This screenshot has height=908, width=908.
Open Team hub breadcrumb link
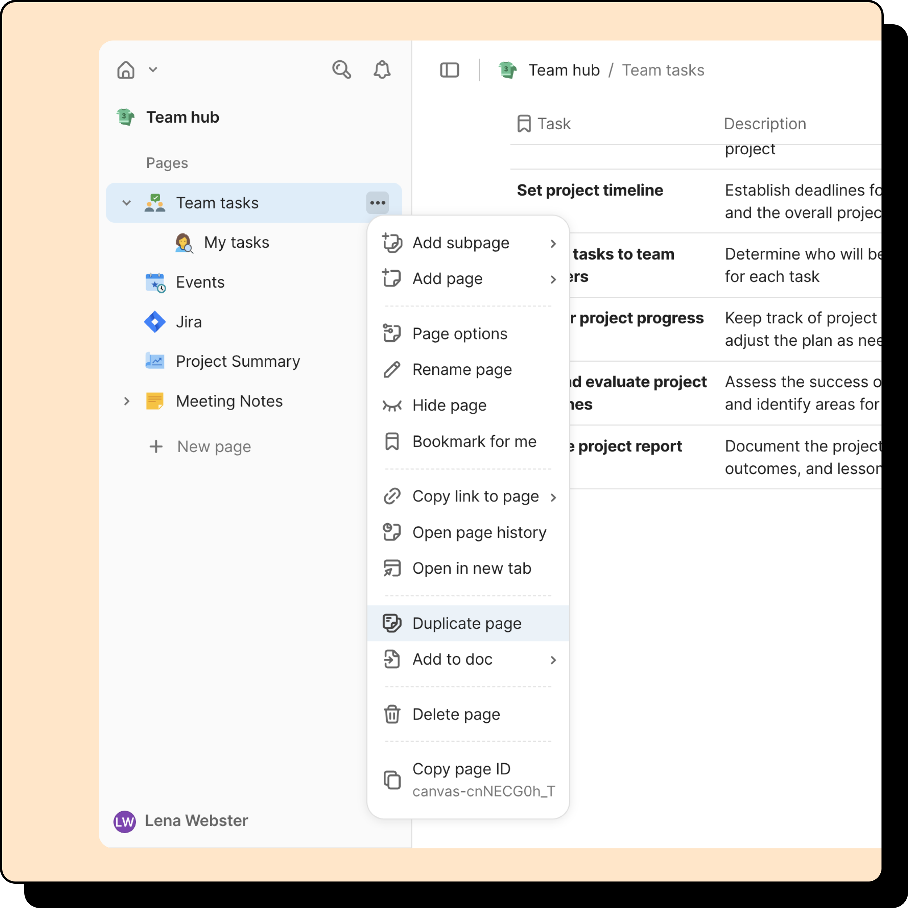[x=563, y=70]
